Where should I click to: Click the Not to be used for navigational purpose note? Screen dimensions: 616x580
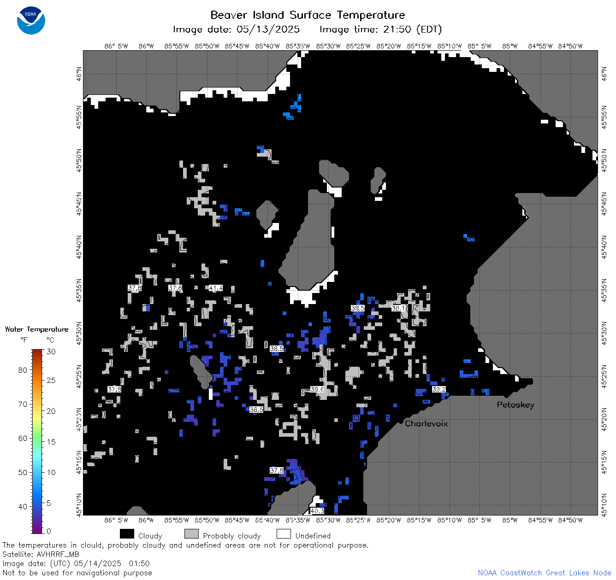(77, 573)
